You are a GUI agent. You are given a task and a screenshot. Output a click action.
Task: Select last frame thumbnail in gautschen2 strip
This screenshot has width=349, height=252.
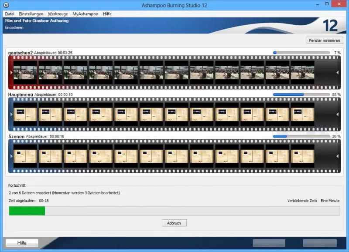[302, 72]
